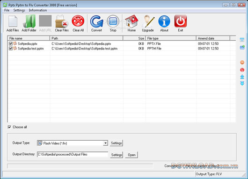This screenshot has width=248, height=179.
Task: Select the Softpedia test.pptm file name
Action: pyautogui.click(x=31, y=49)
